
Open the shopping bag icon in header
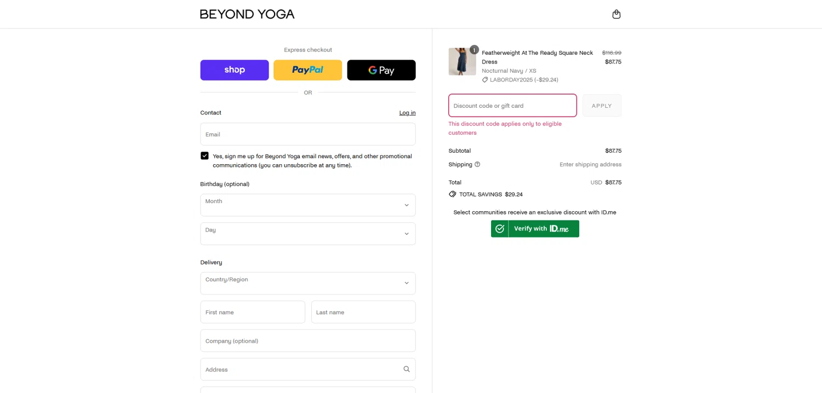point(616,14)
